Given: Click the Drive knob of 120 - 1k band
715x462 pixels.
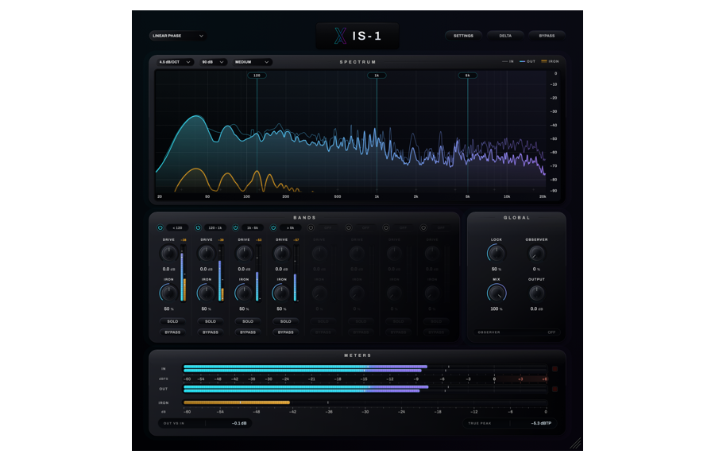Looking at the screenshot, I should [206, 253].
